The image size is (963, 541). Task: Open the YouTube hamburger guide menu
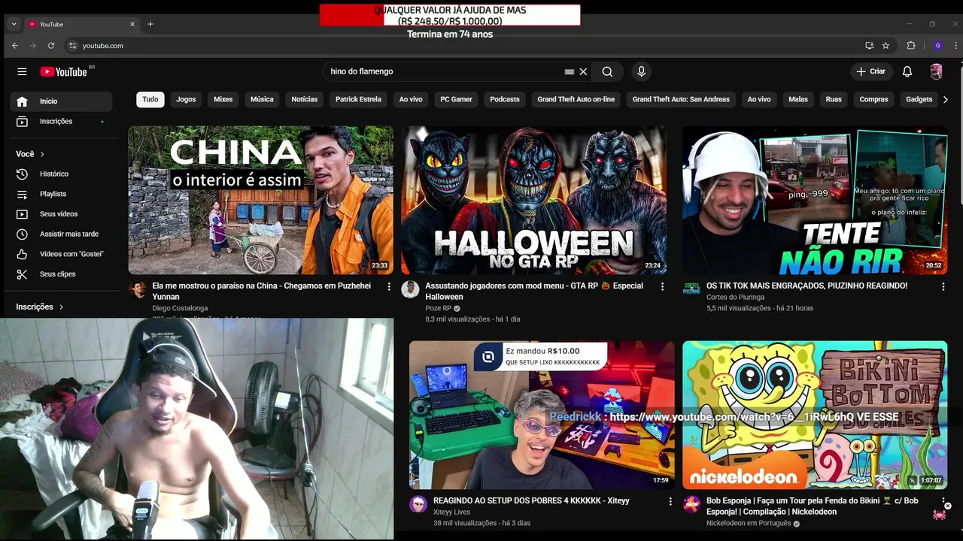pyautogui.click(x=22, y=71)
